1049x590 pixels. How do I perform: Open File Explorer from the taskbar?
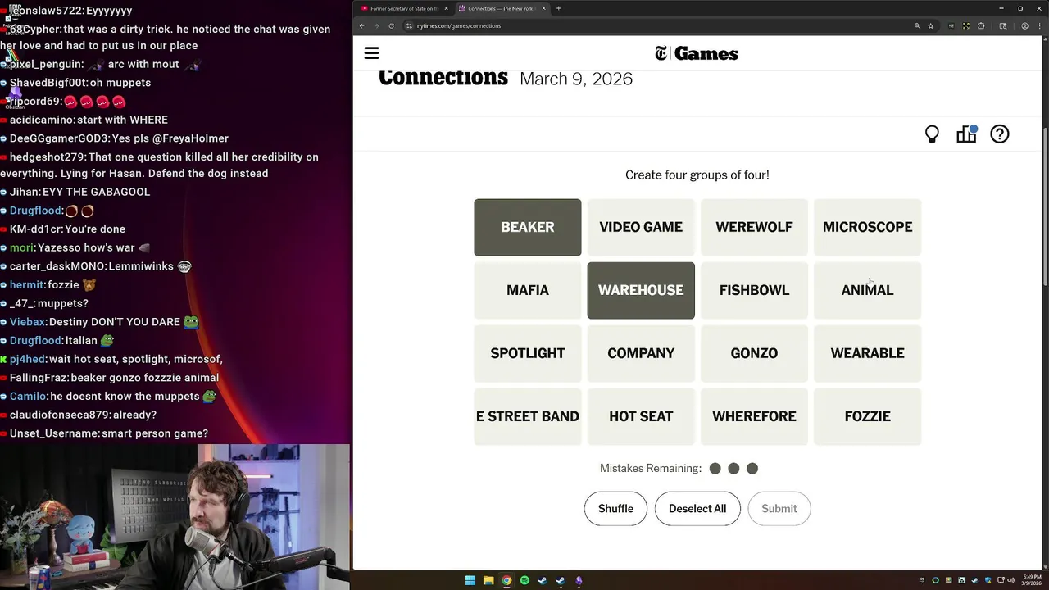coord(488,580)
